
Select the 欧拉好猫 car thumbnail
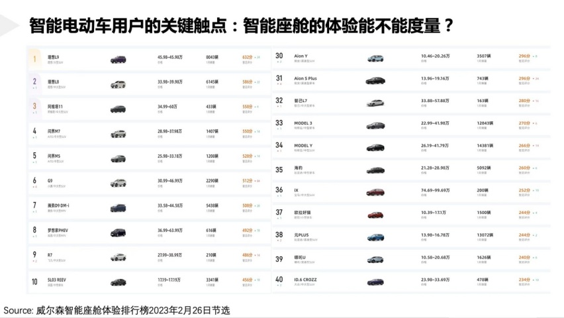click(375, 215)
